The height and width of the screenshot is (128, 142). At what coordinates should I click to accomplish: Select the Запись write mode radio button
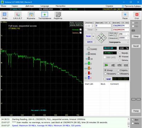(x=120, y=60)
